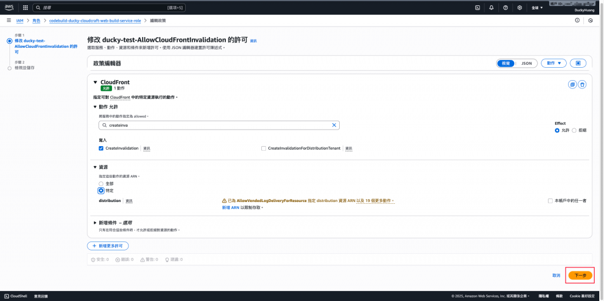Focus the createinva action filter field
Image resolution: width=604 pixels, height=301 pixels.
tap(219, 125)
